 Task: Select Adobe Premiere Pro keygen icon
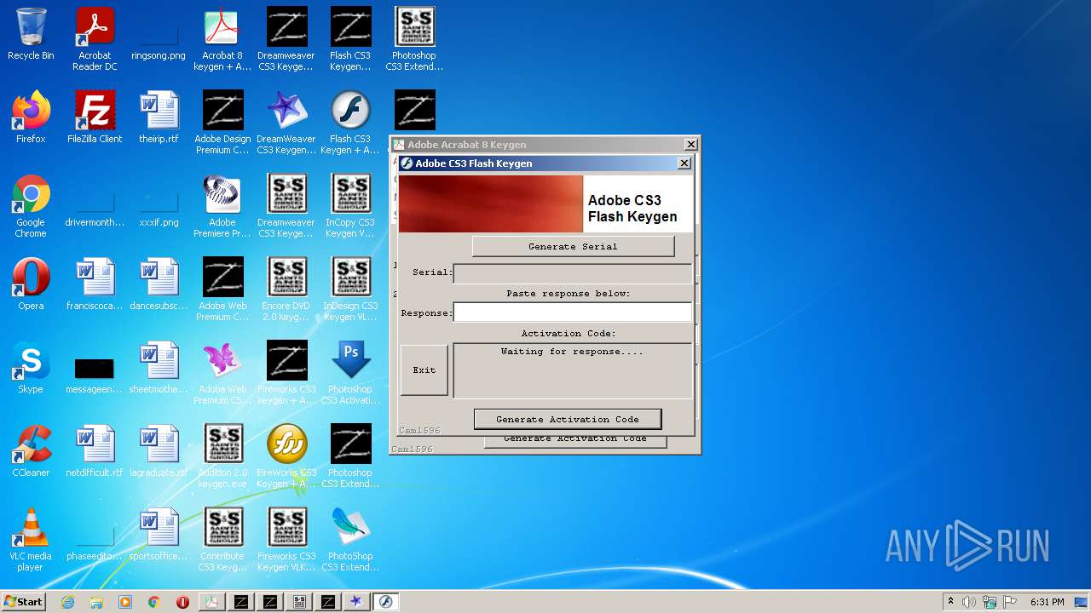tap(222, 206)
